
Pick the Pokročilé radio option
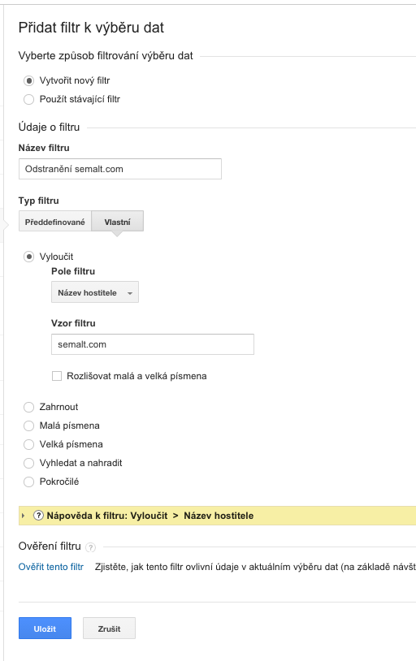28,482
